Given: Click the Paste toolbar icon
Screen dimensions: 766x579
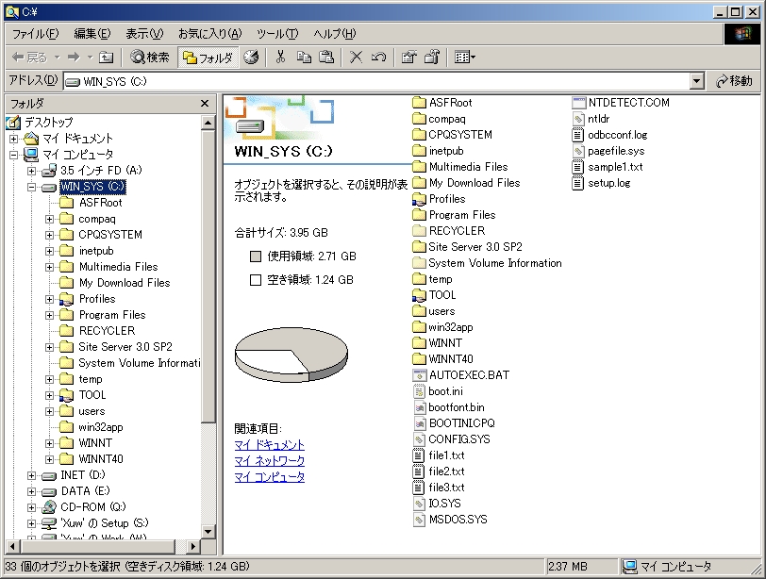Looking at the screenshot, I should click(x=326, y=58).
